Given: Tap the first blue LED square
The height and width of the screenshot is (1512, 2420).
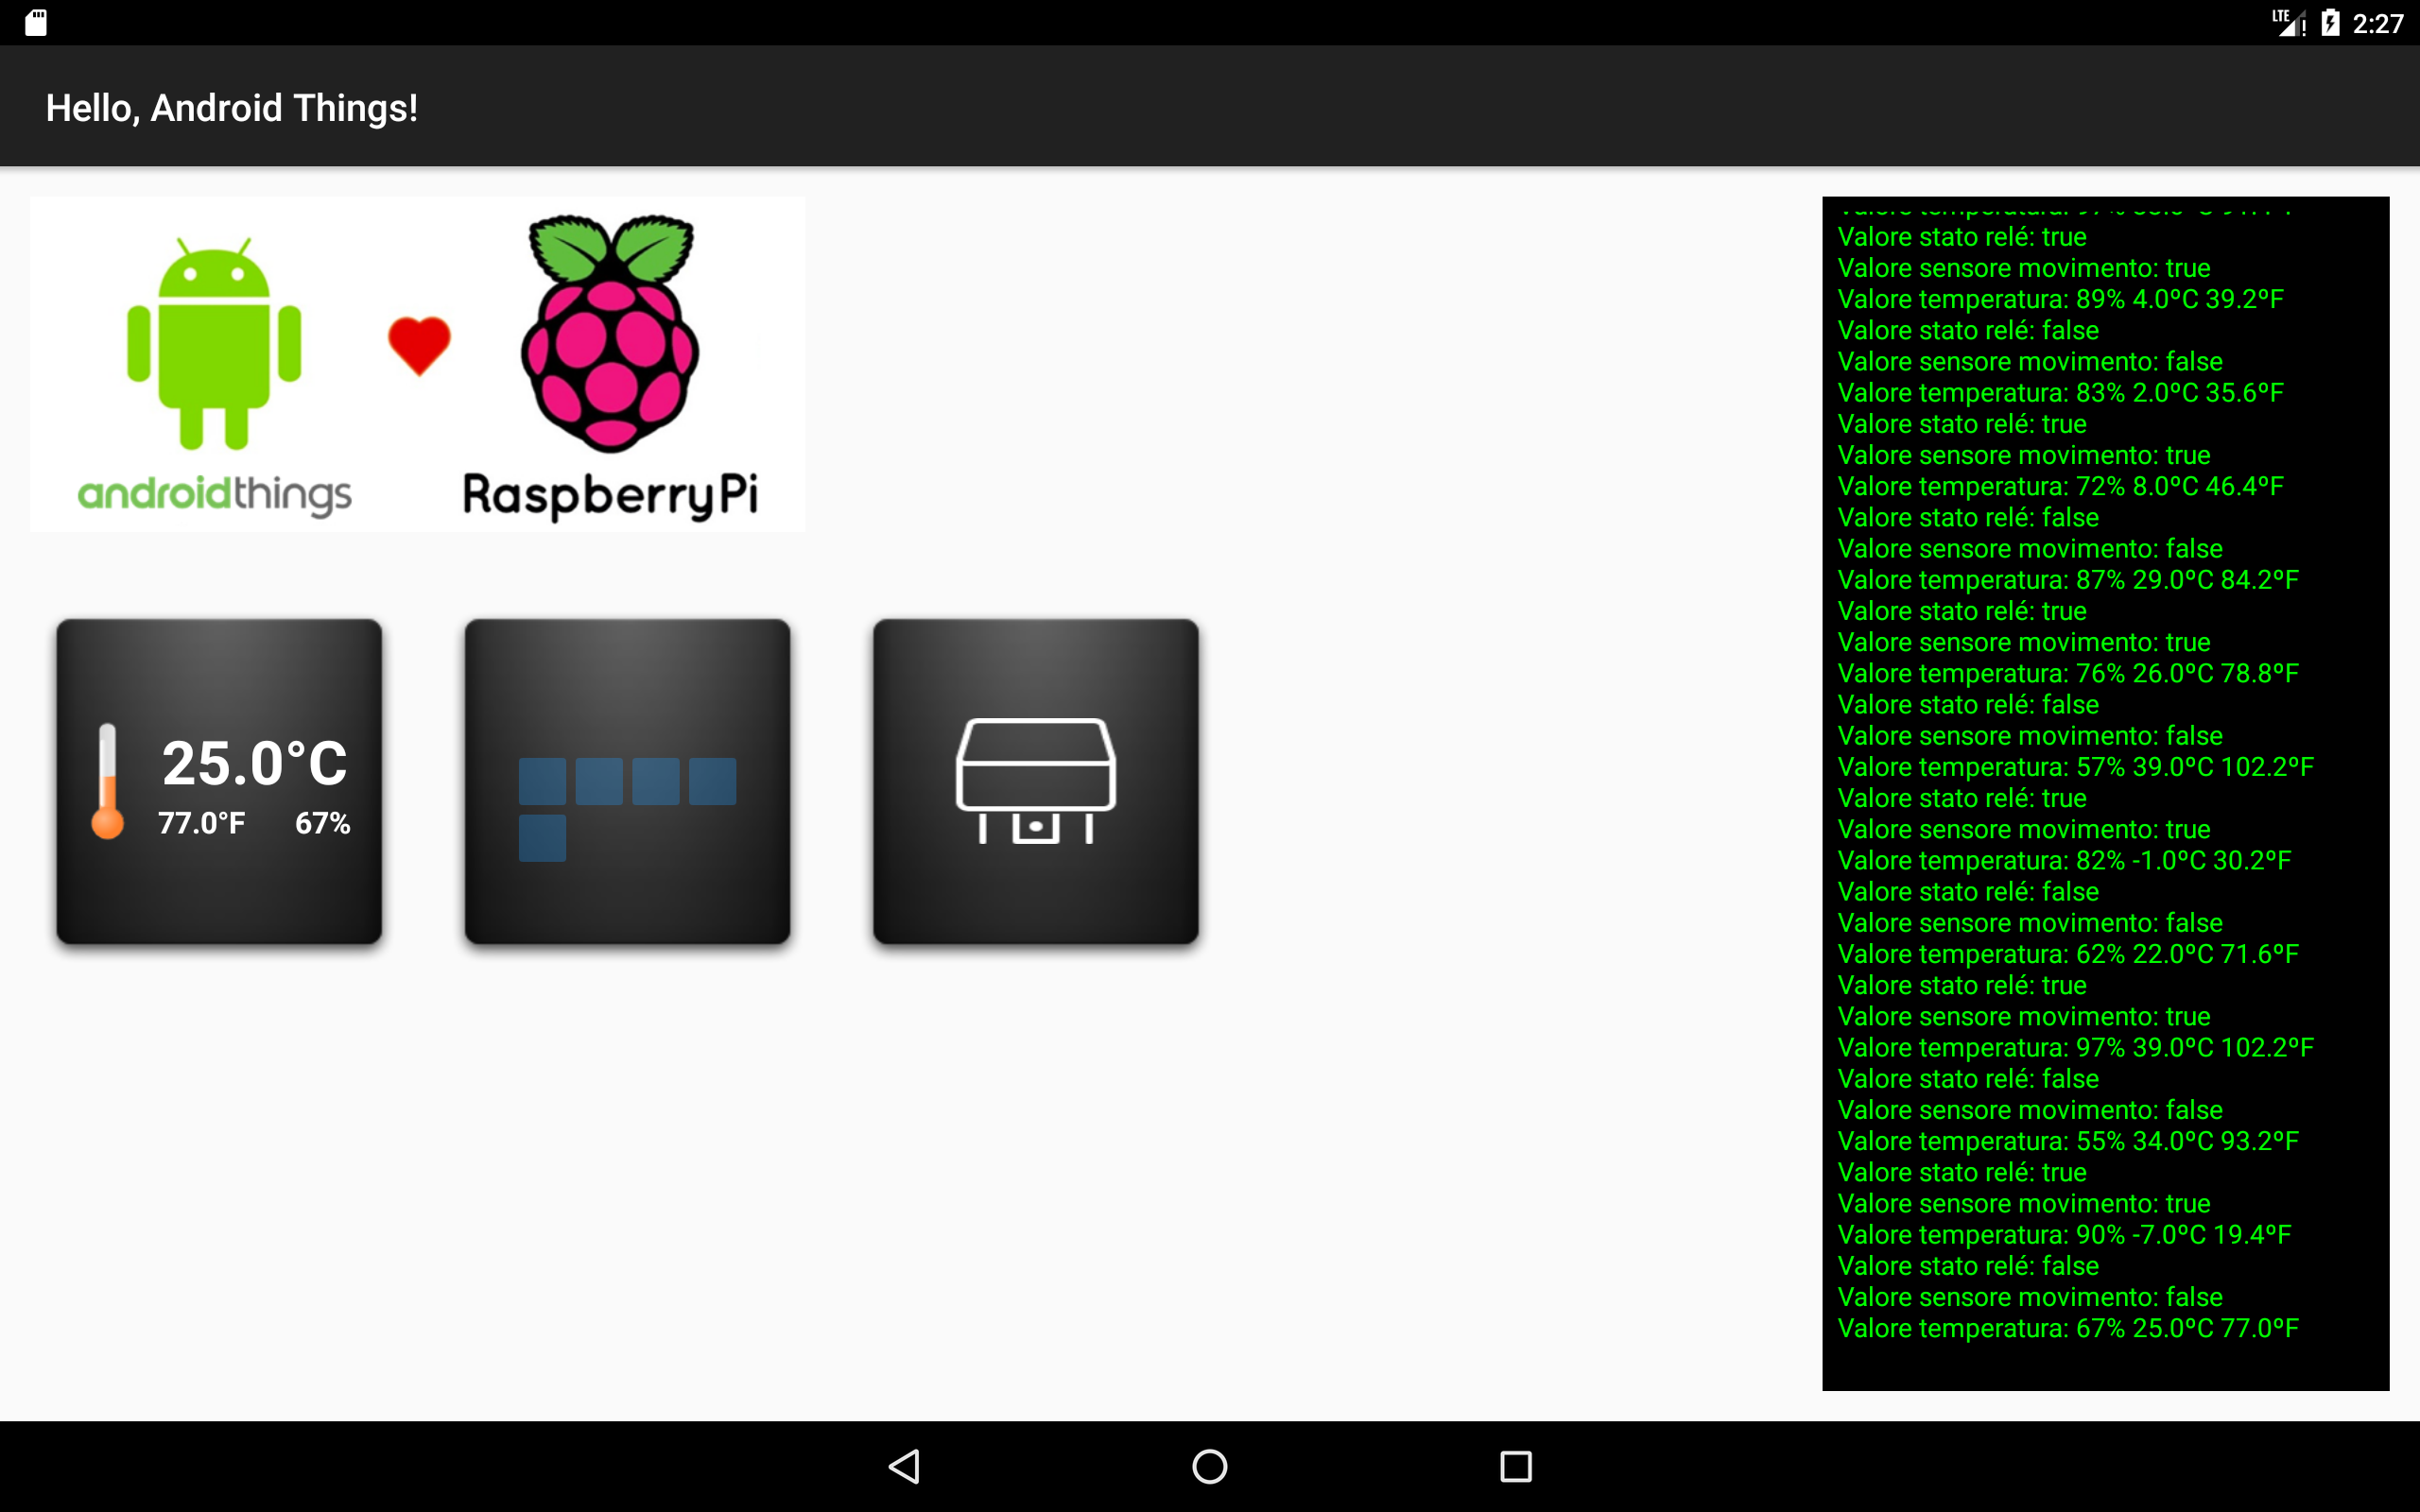Looking at the screenshot, I should point(542,781).
